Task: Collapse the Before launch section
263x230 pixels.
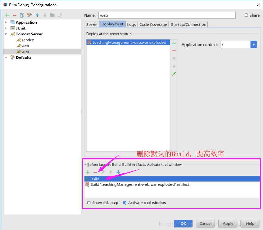Action: click(x=85, y=165)
